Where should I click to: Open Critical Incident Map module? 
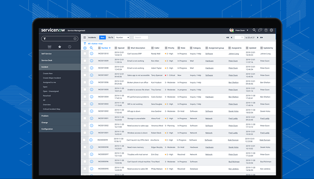(51, 109)
